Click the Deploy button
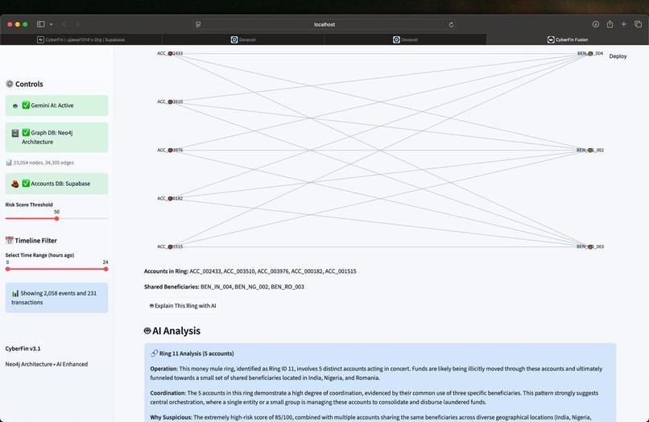Screen dimensions: 649x422 coord(618,56)
